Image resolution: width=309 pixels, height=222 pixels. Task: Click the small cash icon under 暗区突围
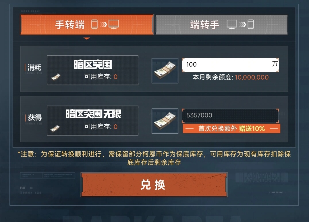(56, 77)
